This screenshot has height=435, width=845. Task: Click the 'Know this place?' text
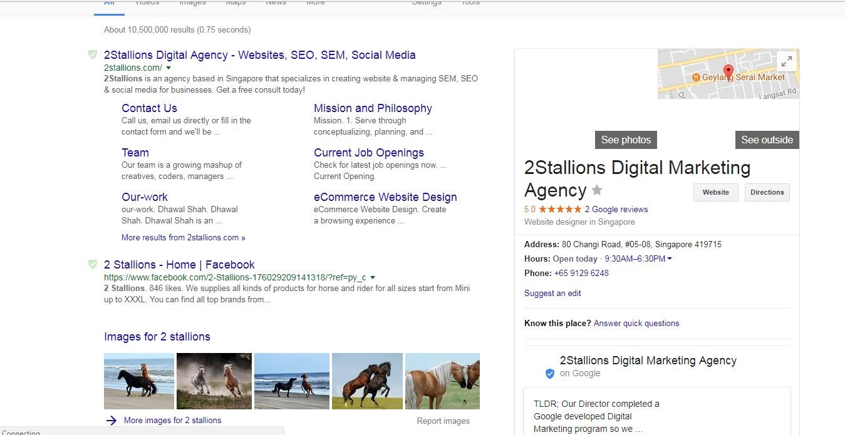pyautogui.click(x=557, y=324)
